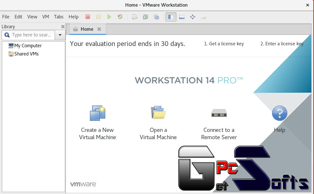Close the Home tab
The image size is (314, 194).
pos(99,29)
